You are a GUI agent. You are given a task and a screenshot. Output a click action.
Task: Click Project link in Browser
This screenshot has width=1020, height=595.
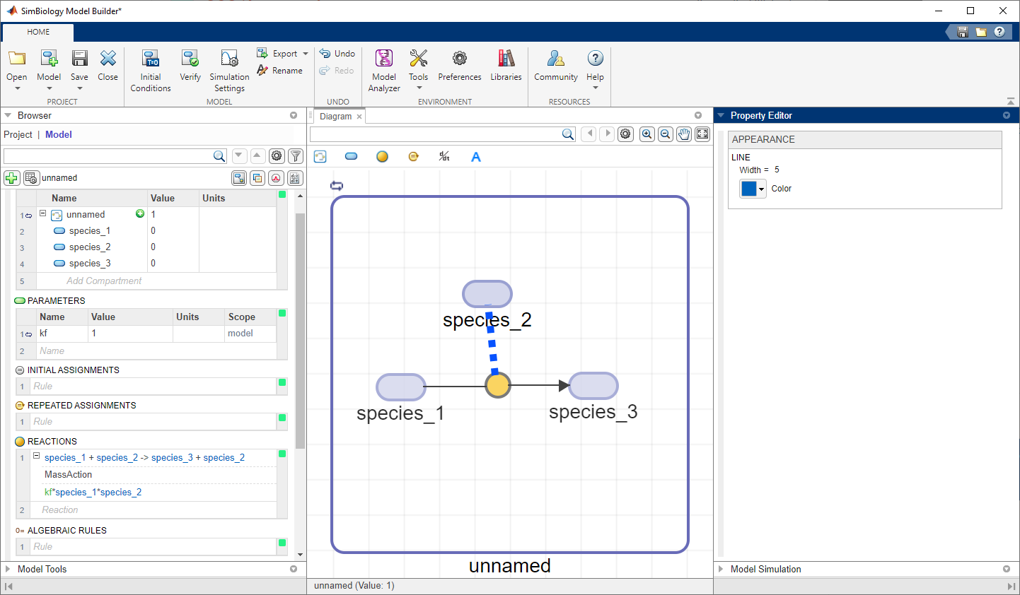(x=18, y=134)
